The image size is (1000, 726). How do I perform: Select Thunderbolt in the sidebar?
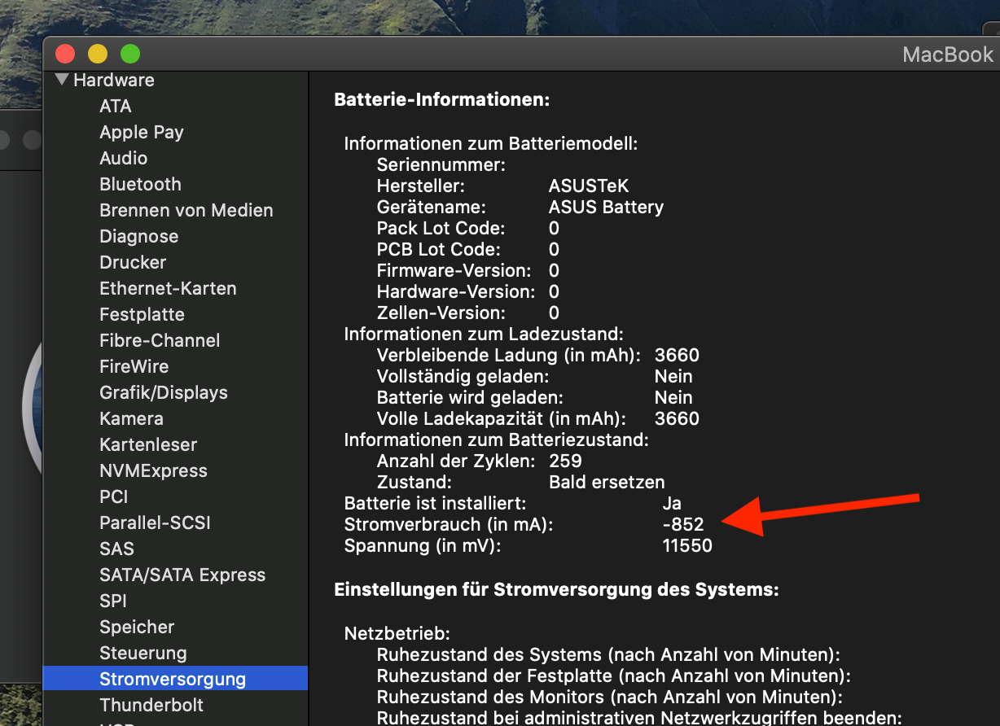[x=151, y=705]
